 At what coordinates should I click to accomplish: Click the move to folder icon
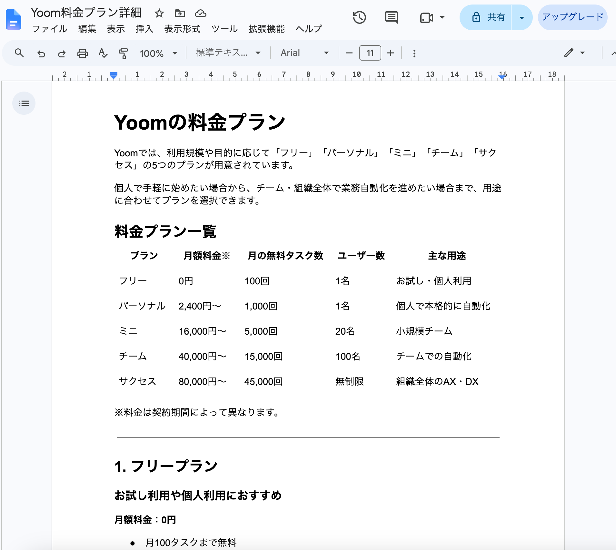180,13
